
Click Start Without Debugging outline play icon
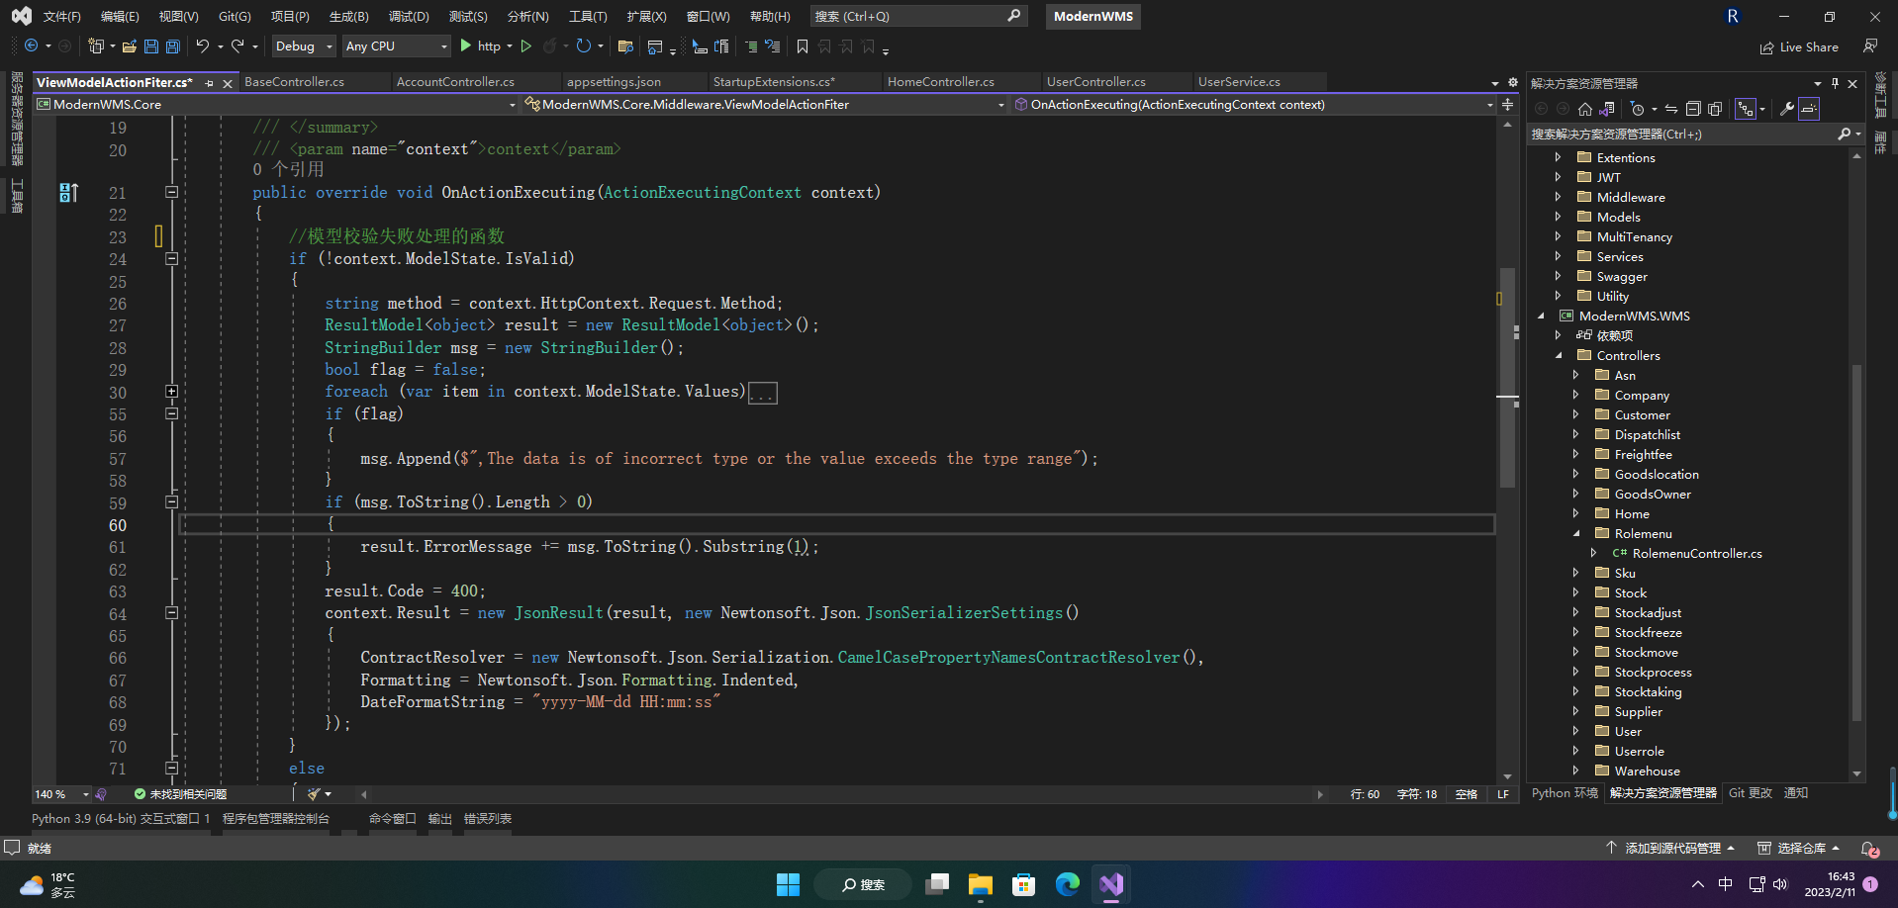(x=526, y=46)
